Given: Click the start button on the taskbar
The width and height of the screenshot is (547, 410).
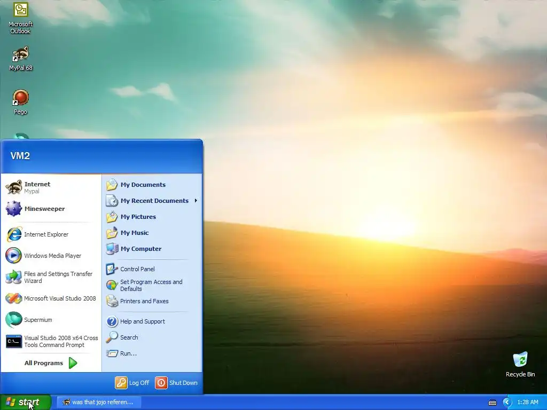Looking at the screenshot, I should pos(26,402).
